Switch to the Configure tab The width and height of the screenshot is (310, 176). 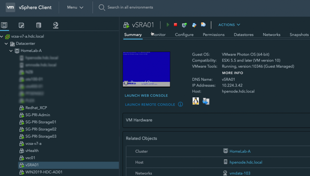click(184, 35)
